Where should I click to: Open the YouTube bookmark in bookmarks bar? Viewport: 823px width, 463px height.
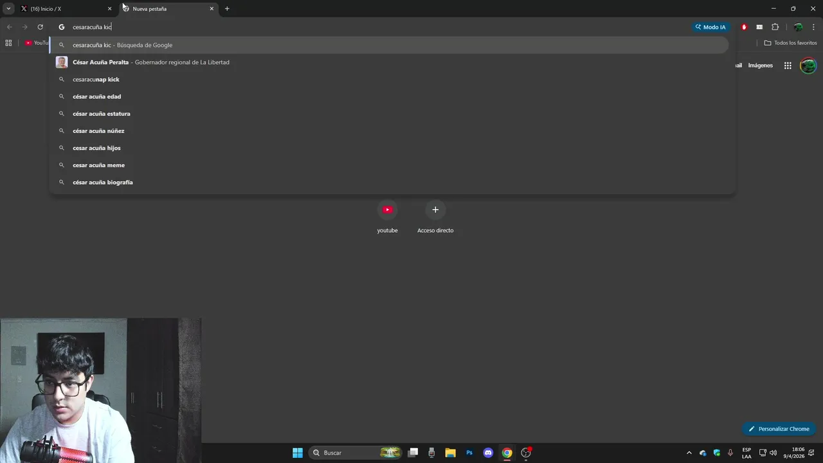37,43
